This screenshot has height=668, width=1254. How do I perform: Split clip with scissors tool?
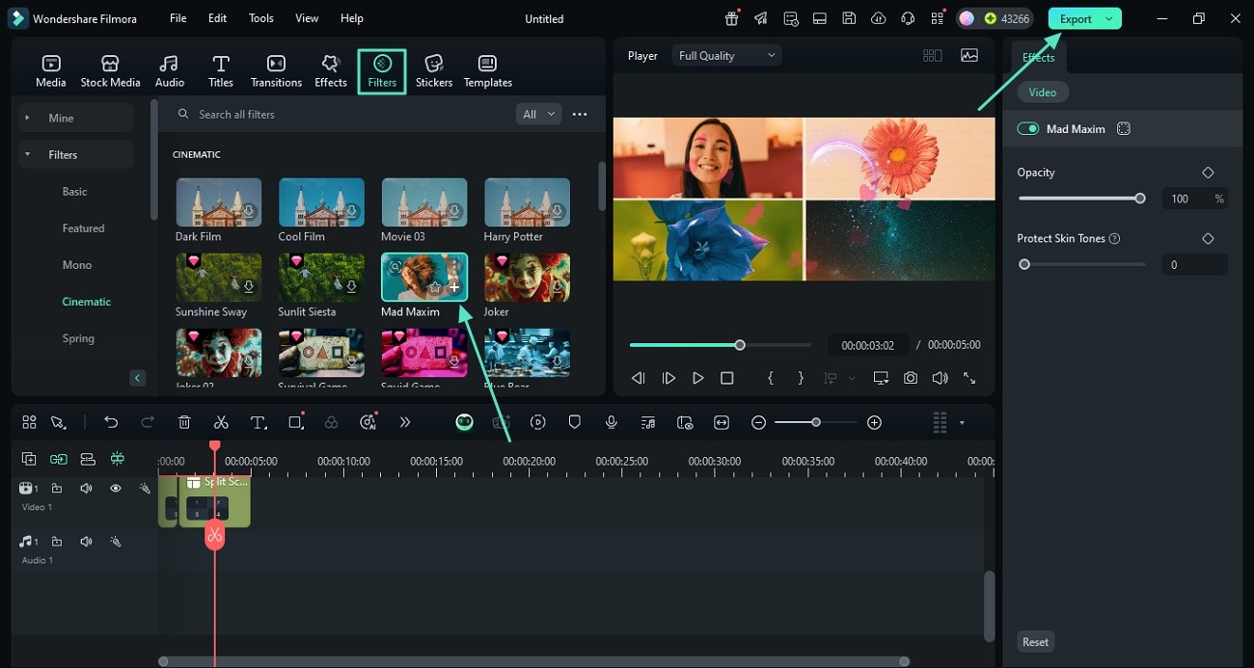pyautogui.click(x=221, y=422)
